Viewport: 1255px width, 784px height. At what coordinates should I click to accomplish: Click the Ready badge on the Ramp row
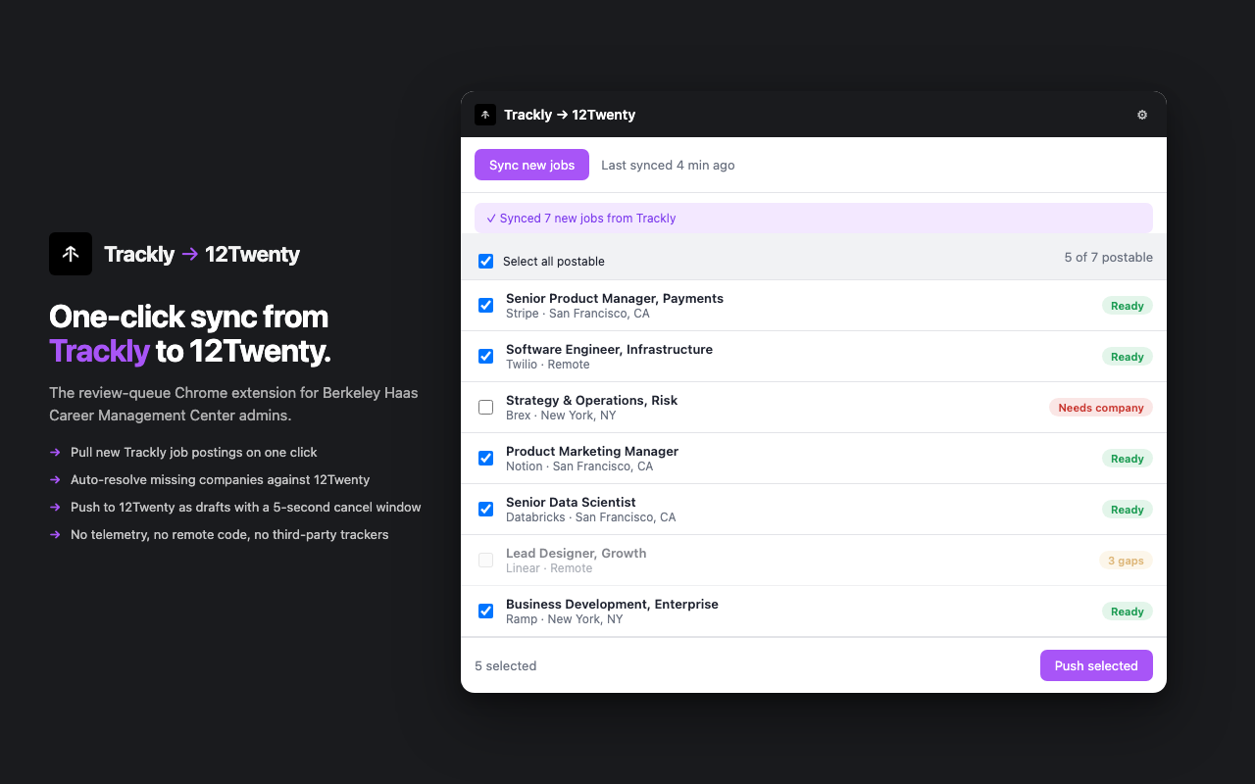1128,612
